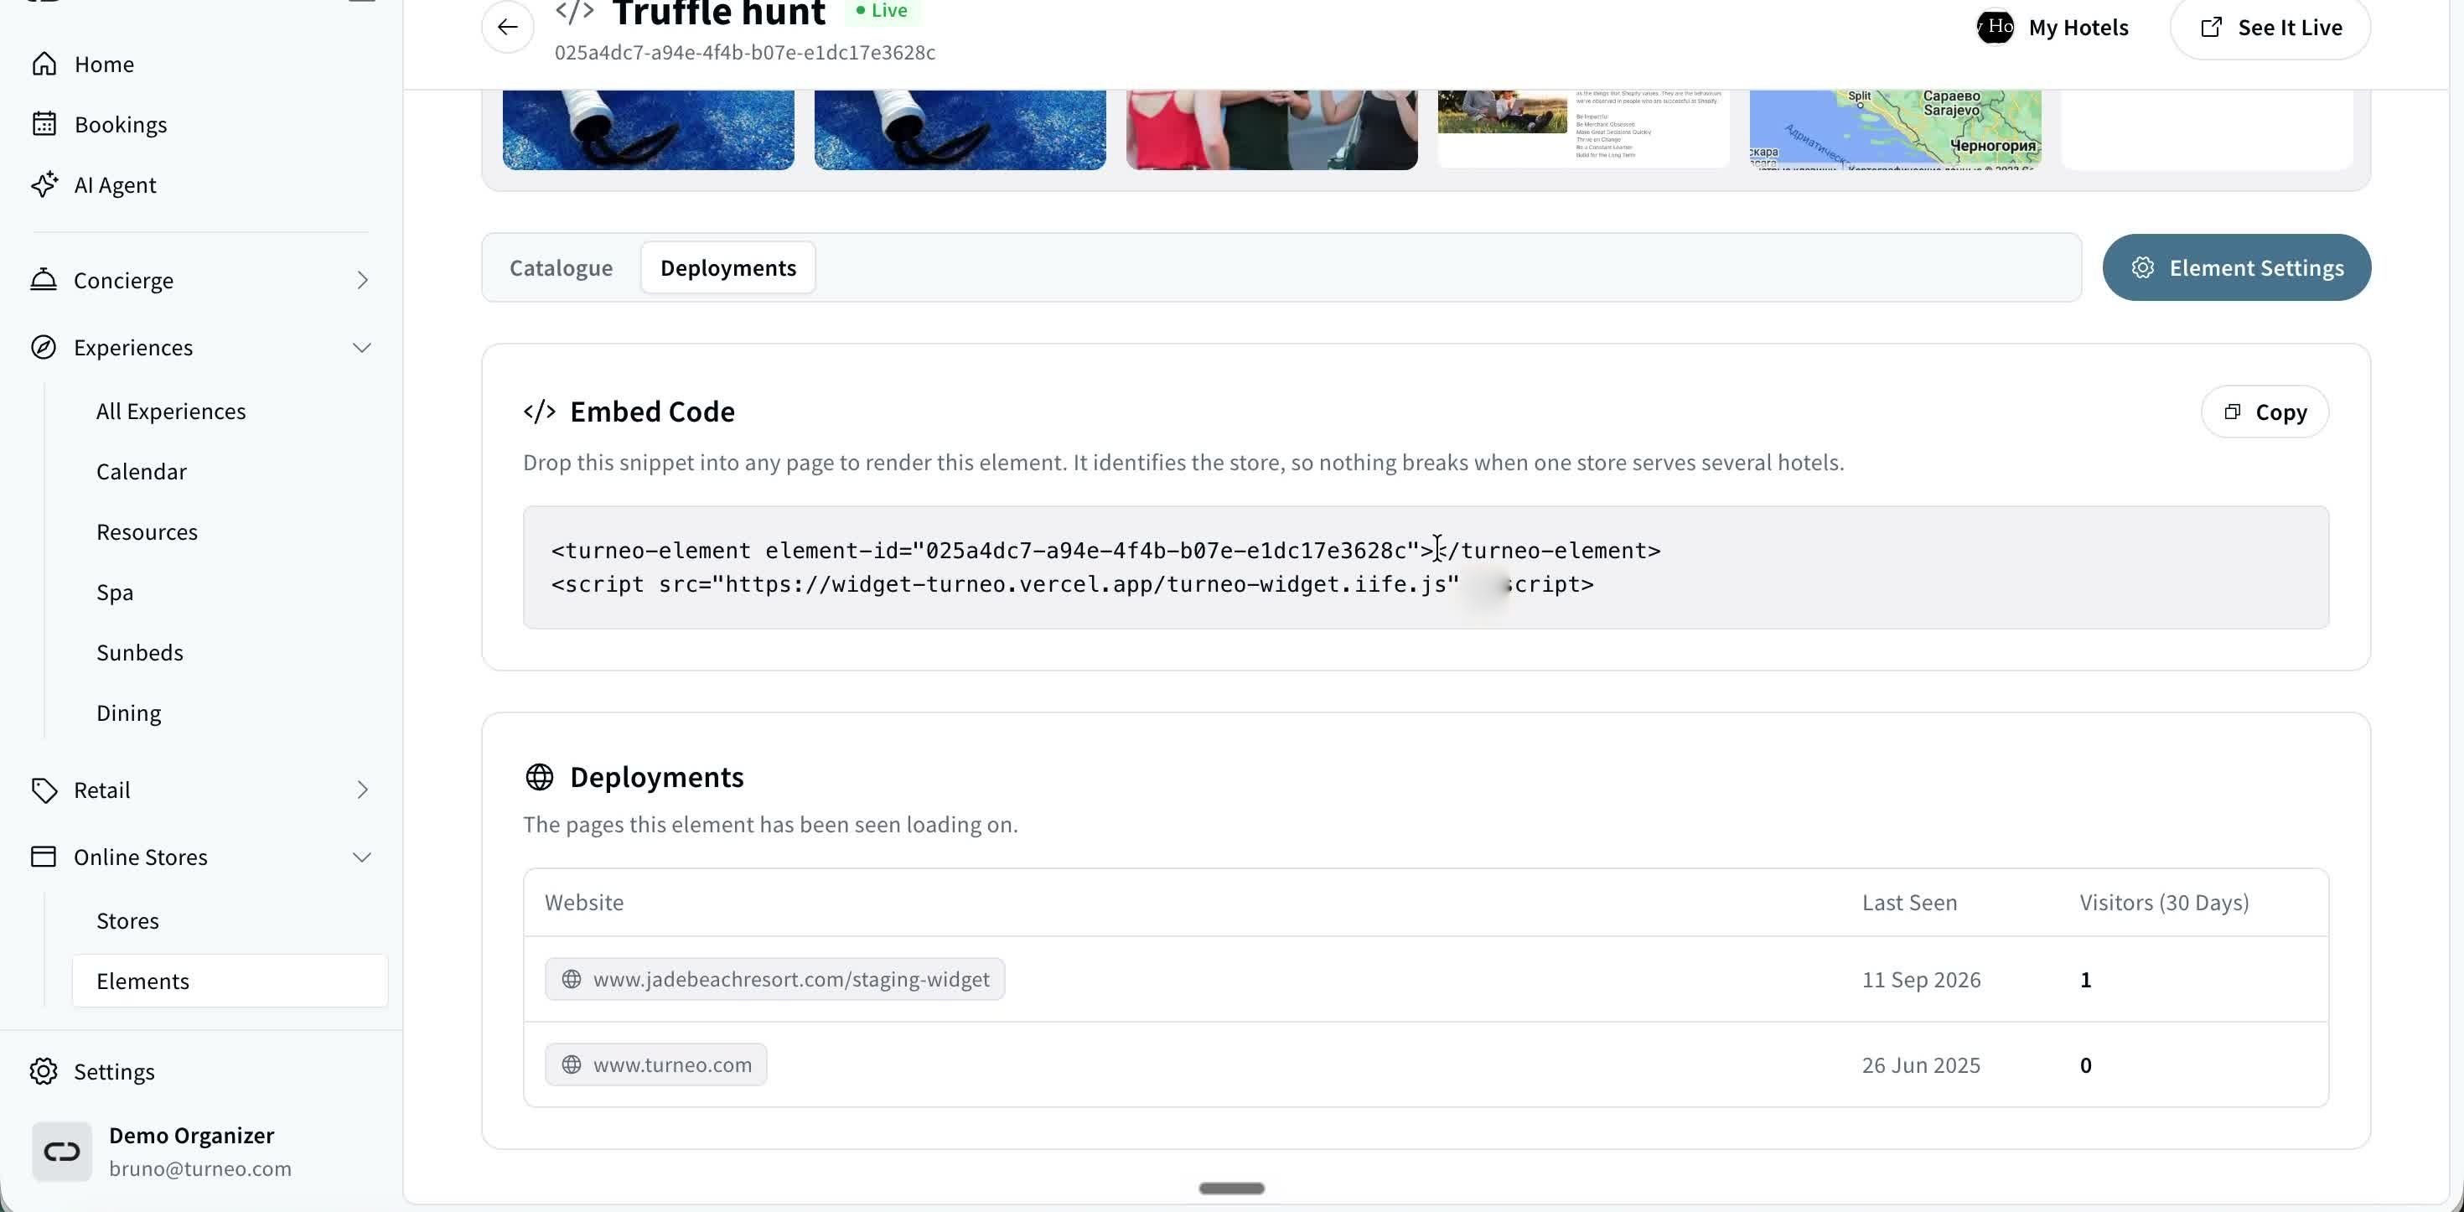Click the AI Agent sparkle icon

click(44, 184)
